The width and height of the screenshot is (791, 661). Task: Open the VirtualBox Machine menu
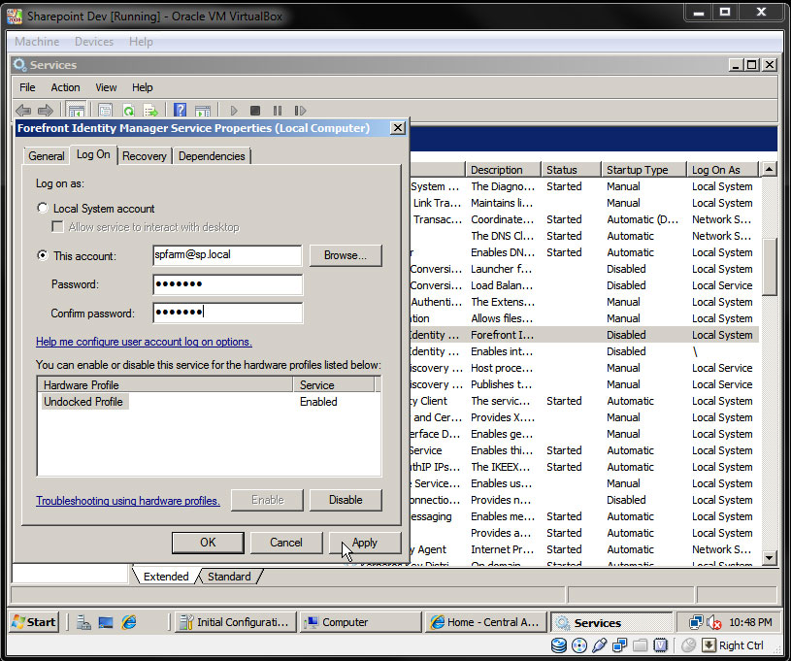(x=37, y=42)
